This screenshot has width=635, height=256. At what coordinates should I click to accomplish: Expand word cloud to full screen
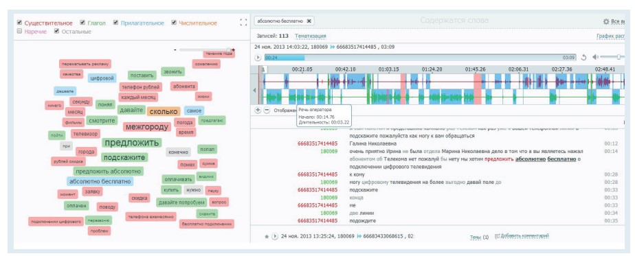coord(243,22)
